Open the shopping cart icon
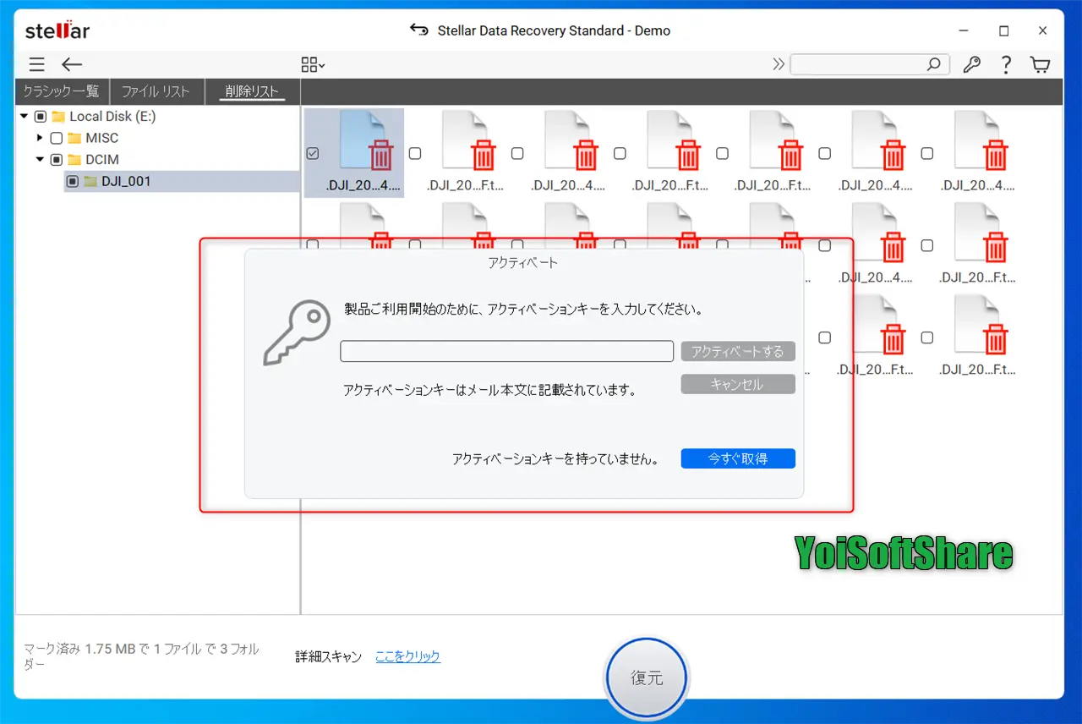The image size is (1082, 724). tap(1041, 64)
